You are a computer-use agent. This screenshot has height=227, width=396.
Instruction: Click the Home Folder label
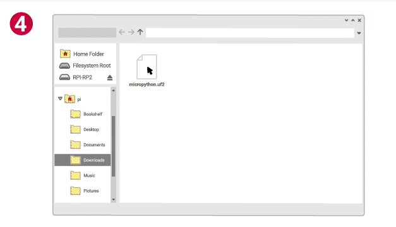pos(88,54)
